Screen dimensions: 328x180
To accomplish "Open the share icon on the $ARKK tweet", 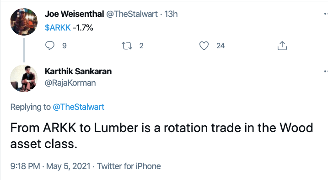I will 282,46.
